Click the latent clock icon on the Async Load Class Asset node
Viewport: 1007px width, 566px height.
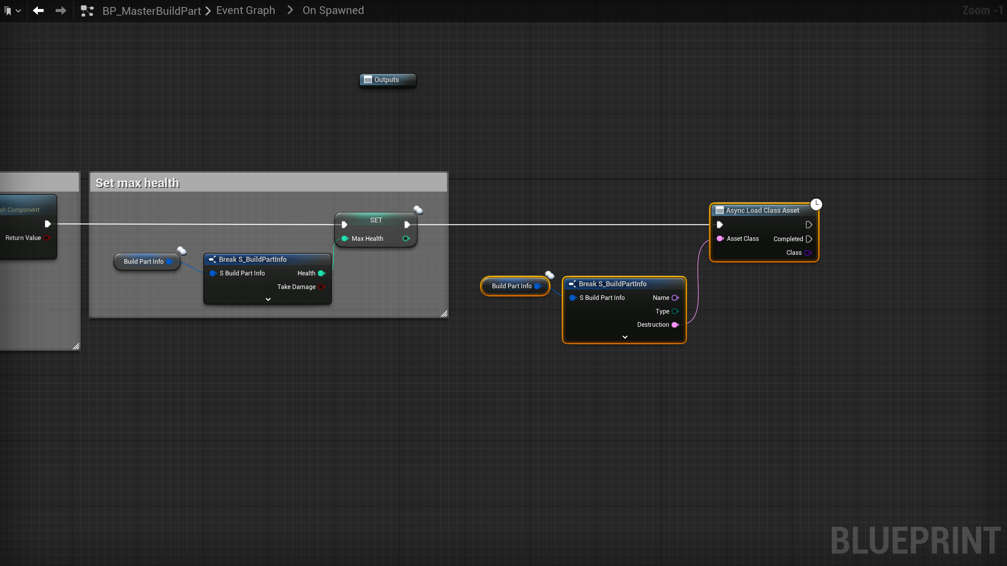[x=816, y=204]
